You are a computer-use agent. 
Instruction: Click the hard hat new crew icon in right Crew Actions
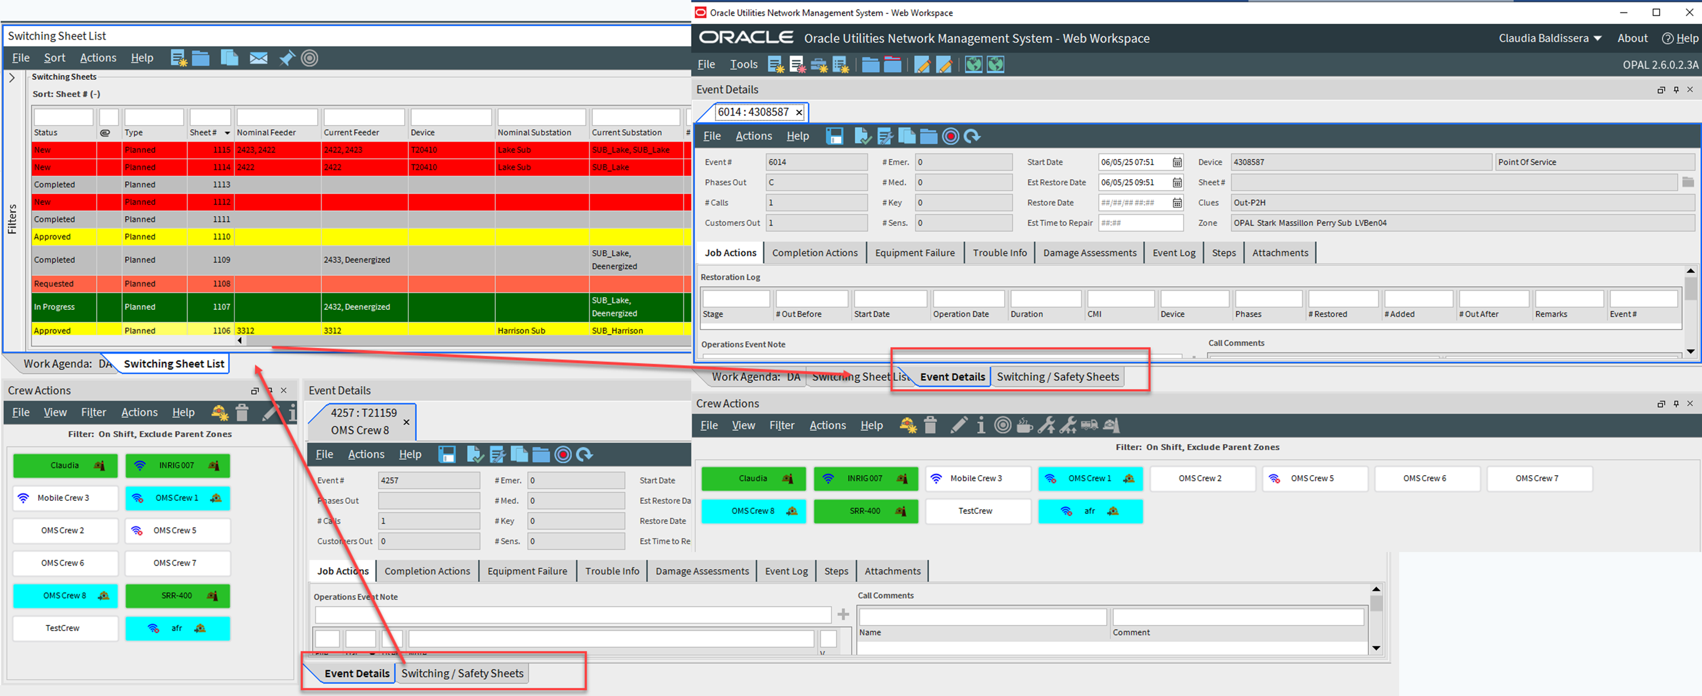point(908,426)
